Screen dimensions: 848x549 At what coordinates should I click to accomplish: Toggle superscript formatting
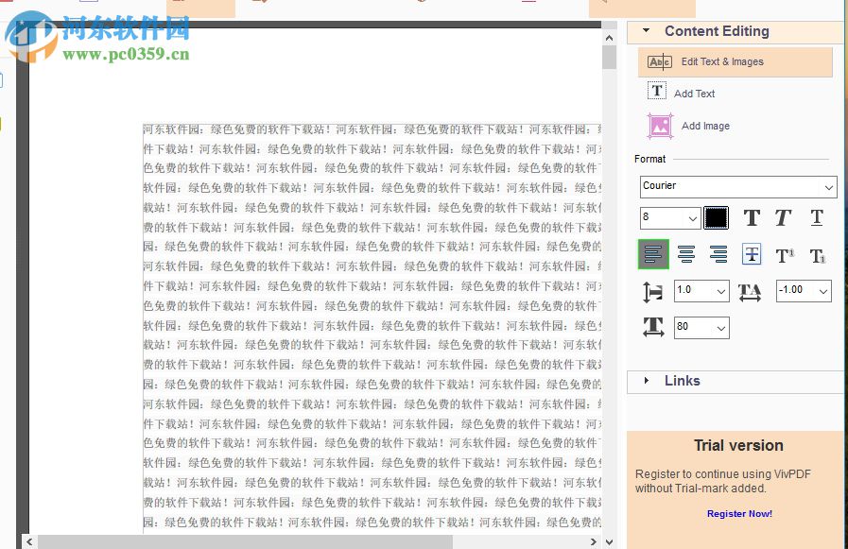tap(785, 255)
